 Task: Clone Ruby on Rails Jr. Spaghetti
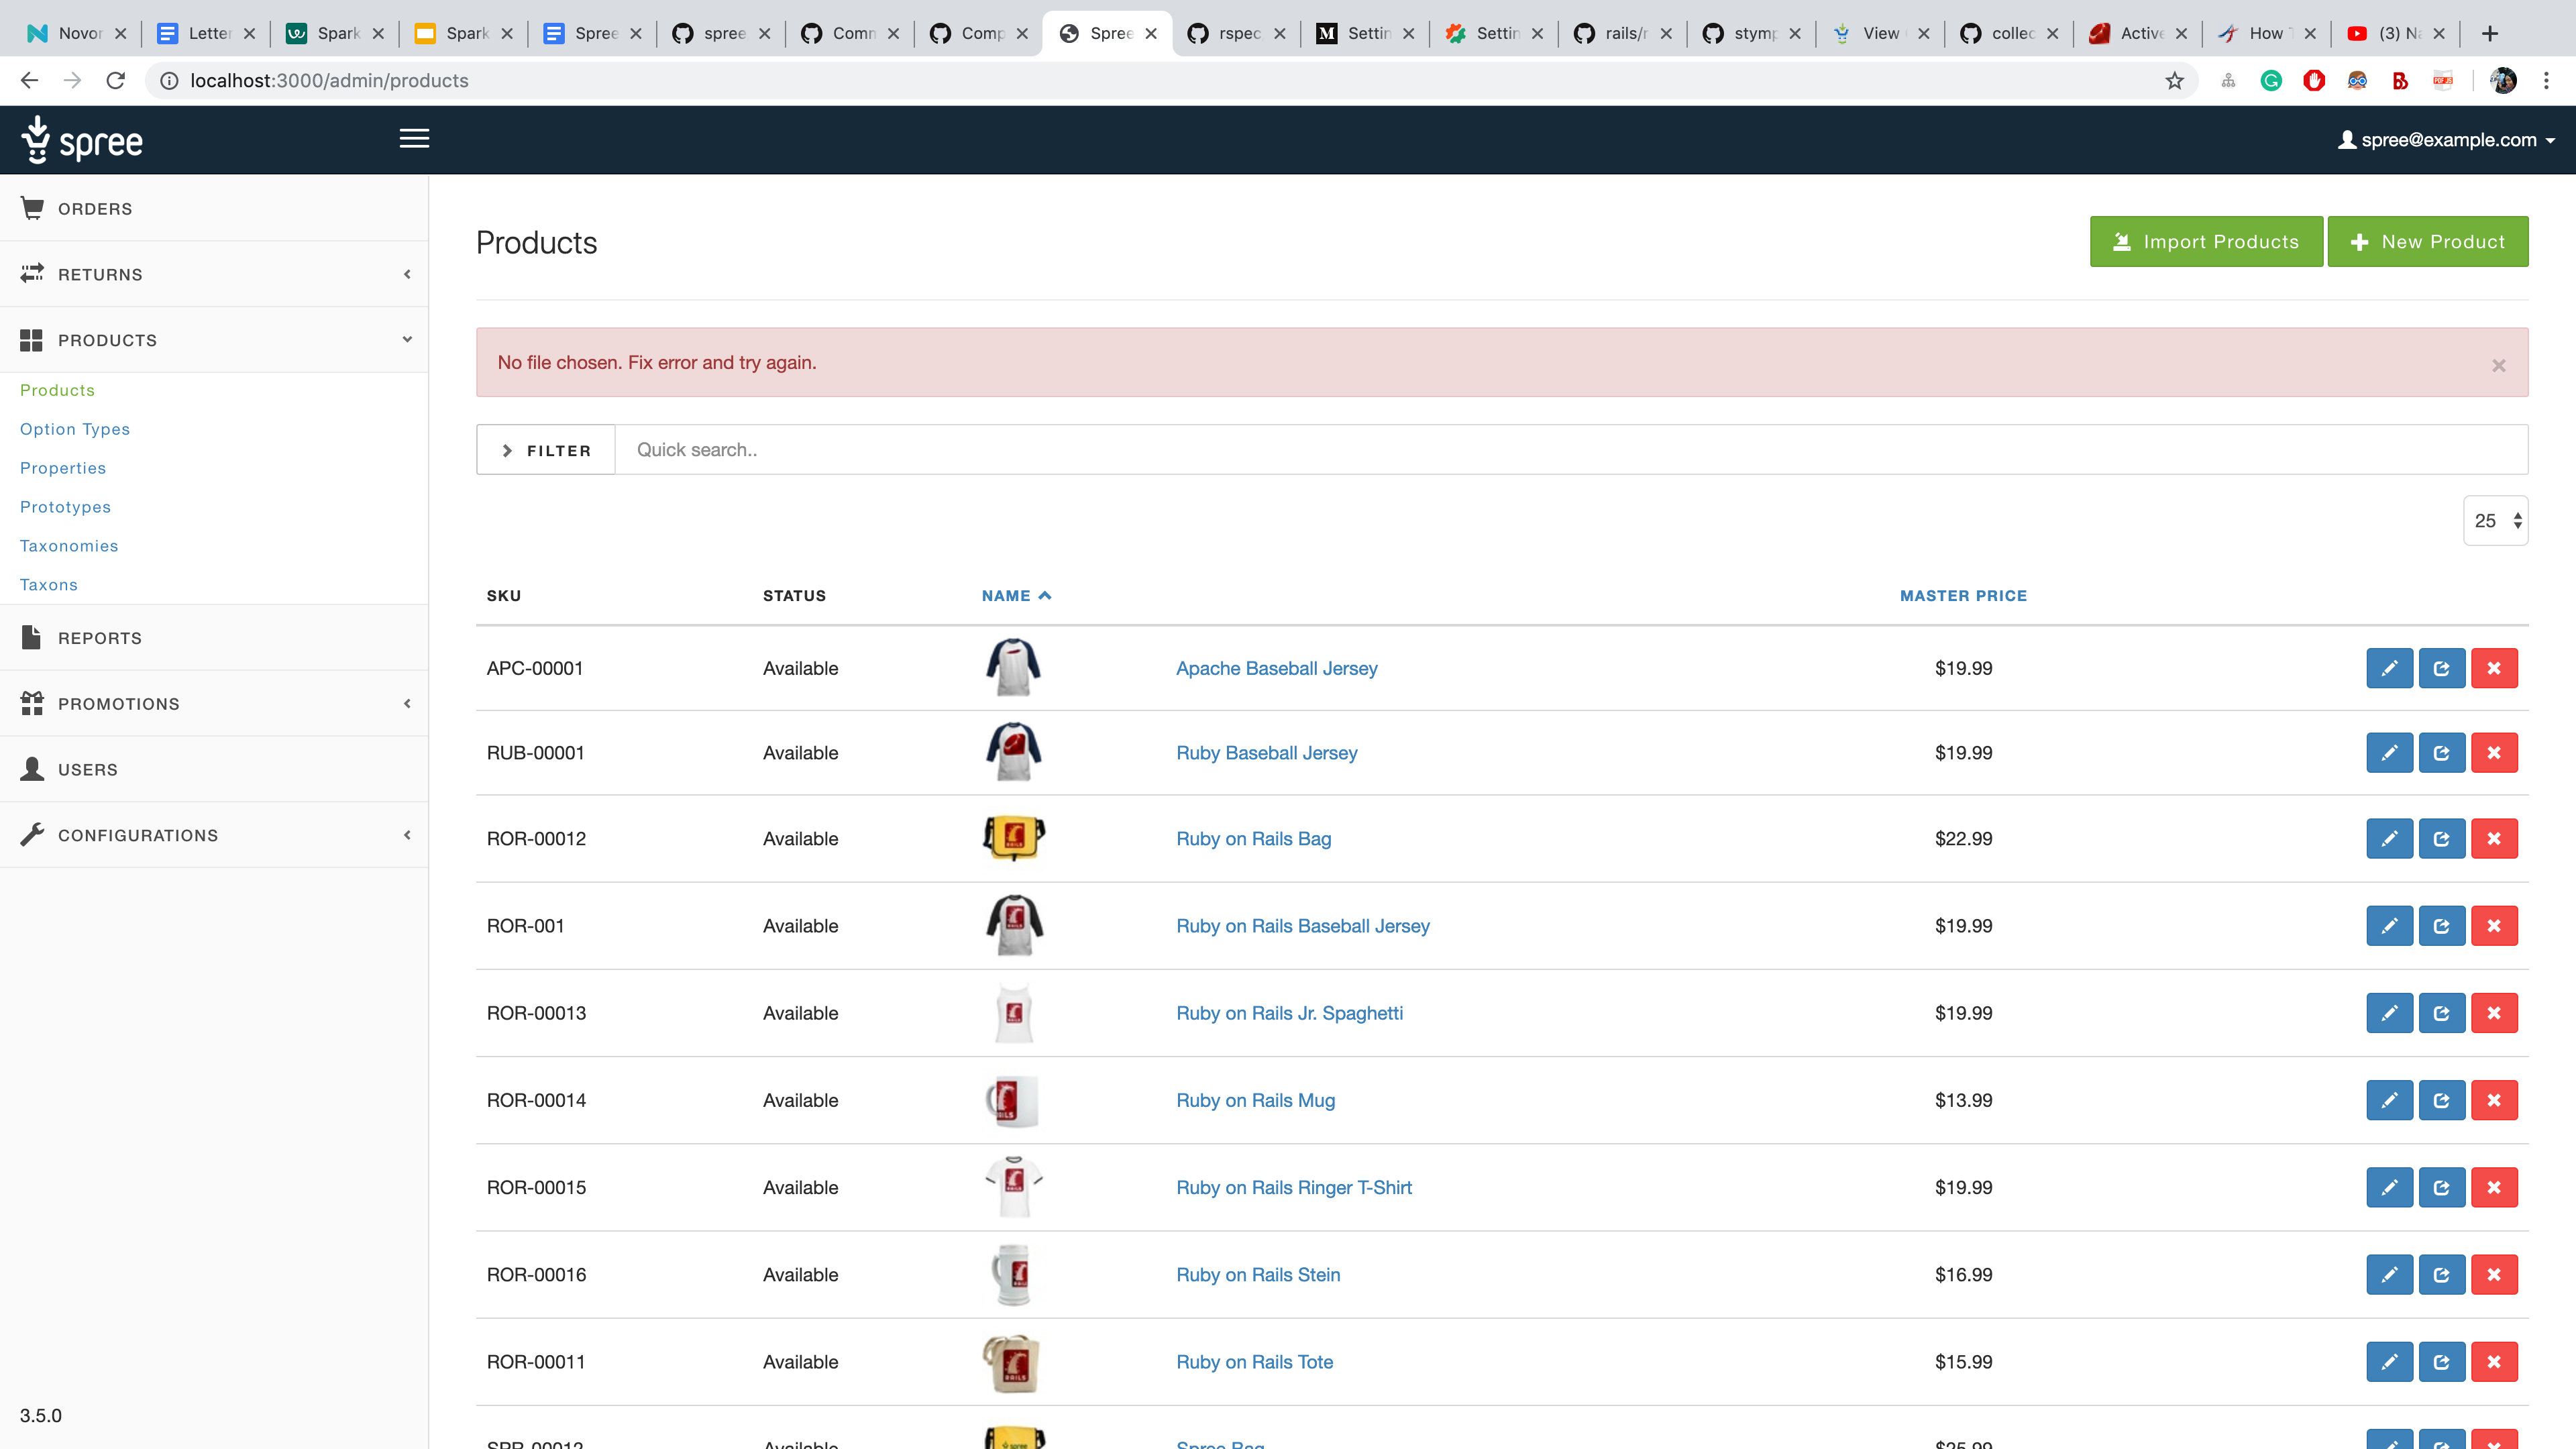click(2441, 1013)
